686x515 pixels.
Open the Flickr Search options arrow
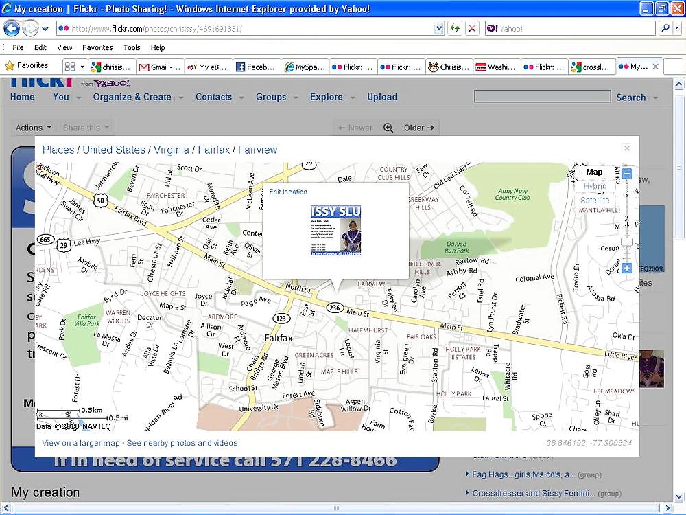(655, 98)
